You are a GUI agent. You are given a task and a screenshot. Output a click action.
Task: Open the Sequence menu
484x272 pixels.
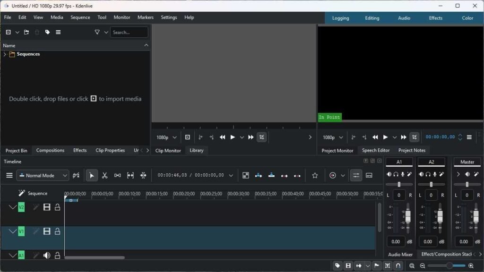click(80, 17)
